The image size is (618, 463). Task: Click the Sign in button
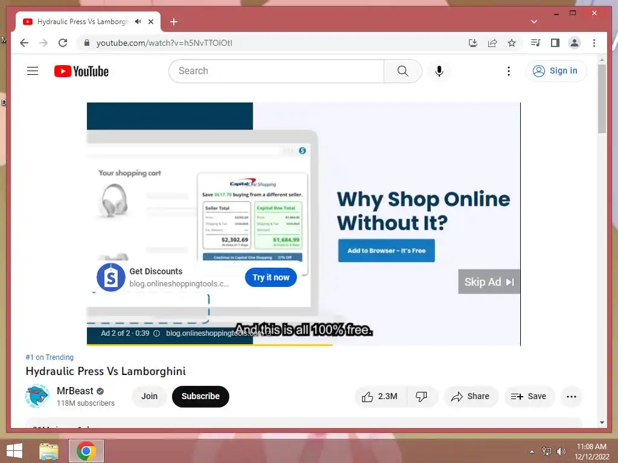(x=556, y=71)
